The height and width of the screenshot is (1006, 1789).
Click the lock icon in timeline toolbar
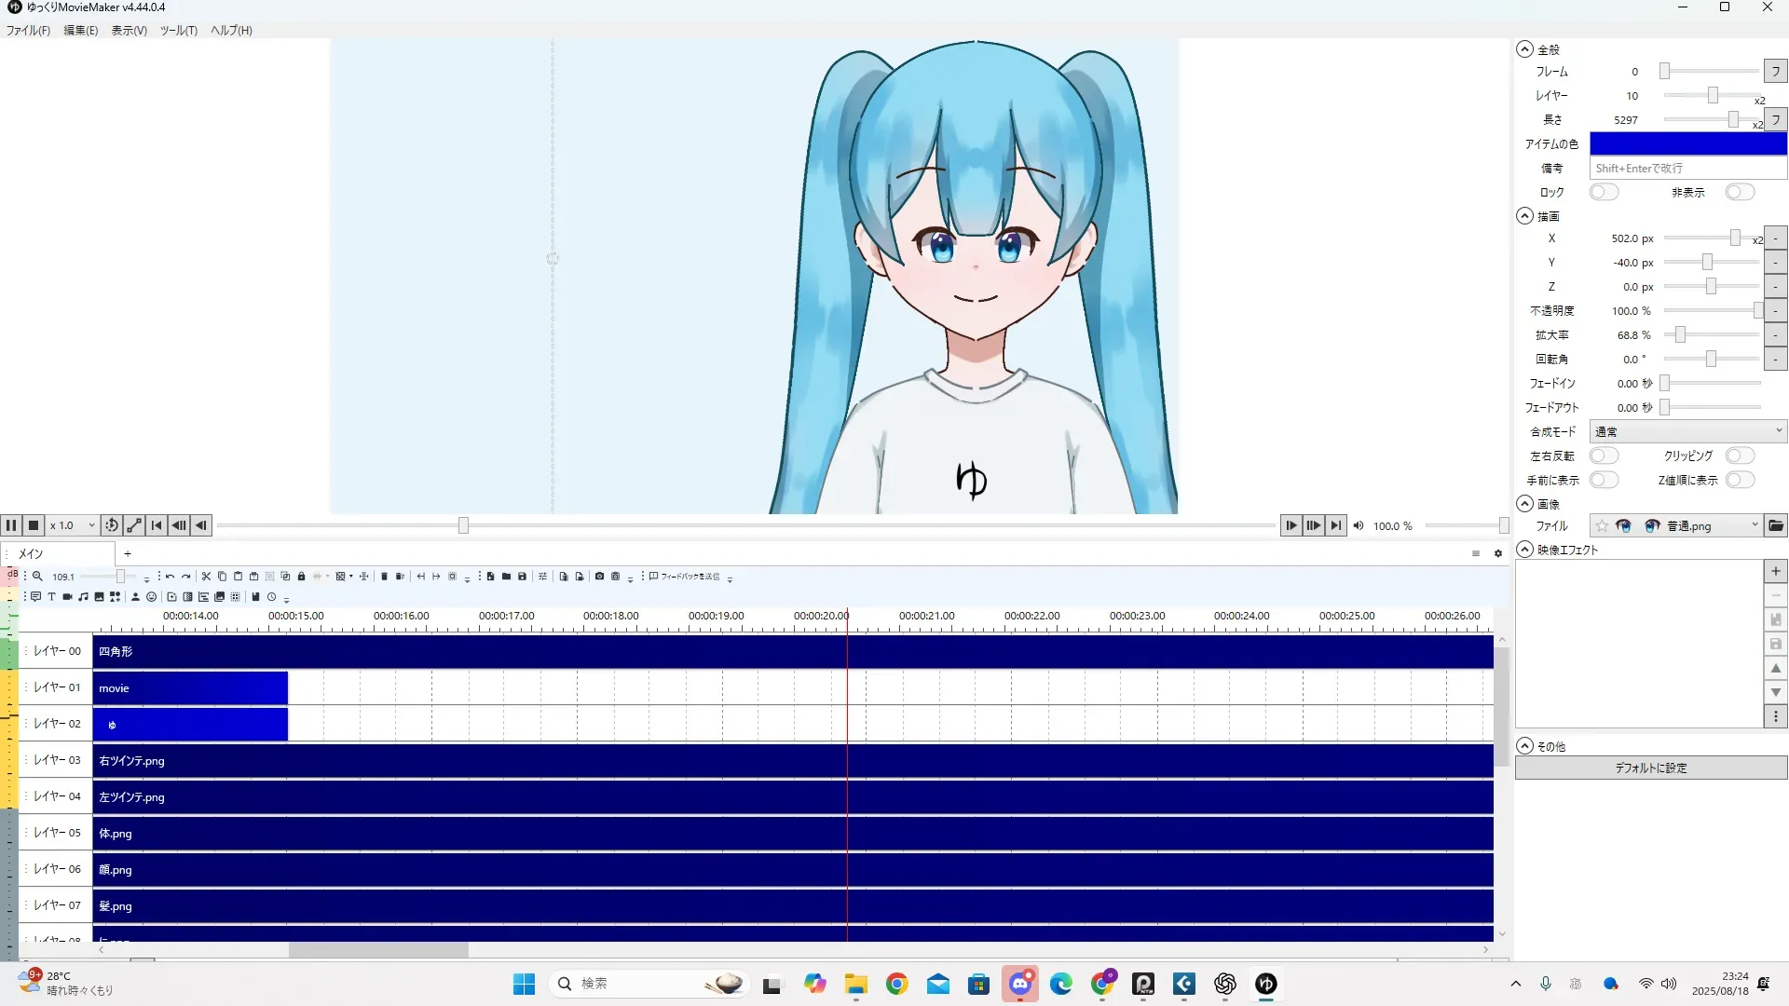301,577
